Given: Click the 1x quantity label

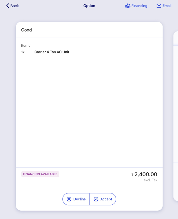Looking at the screenshot, I should (x=23, y=52).
